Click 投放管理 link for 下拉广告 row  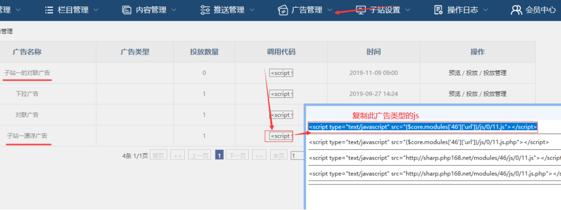[x=495, y=94]
